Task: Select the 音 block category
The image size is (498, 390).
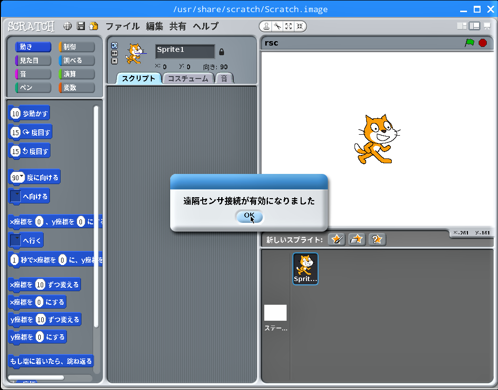Action: pos(33,74)
